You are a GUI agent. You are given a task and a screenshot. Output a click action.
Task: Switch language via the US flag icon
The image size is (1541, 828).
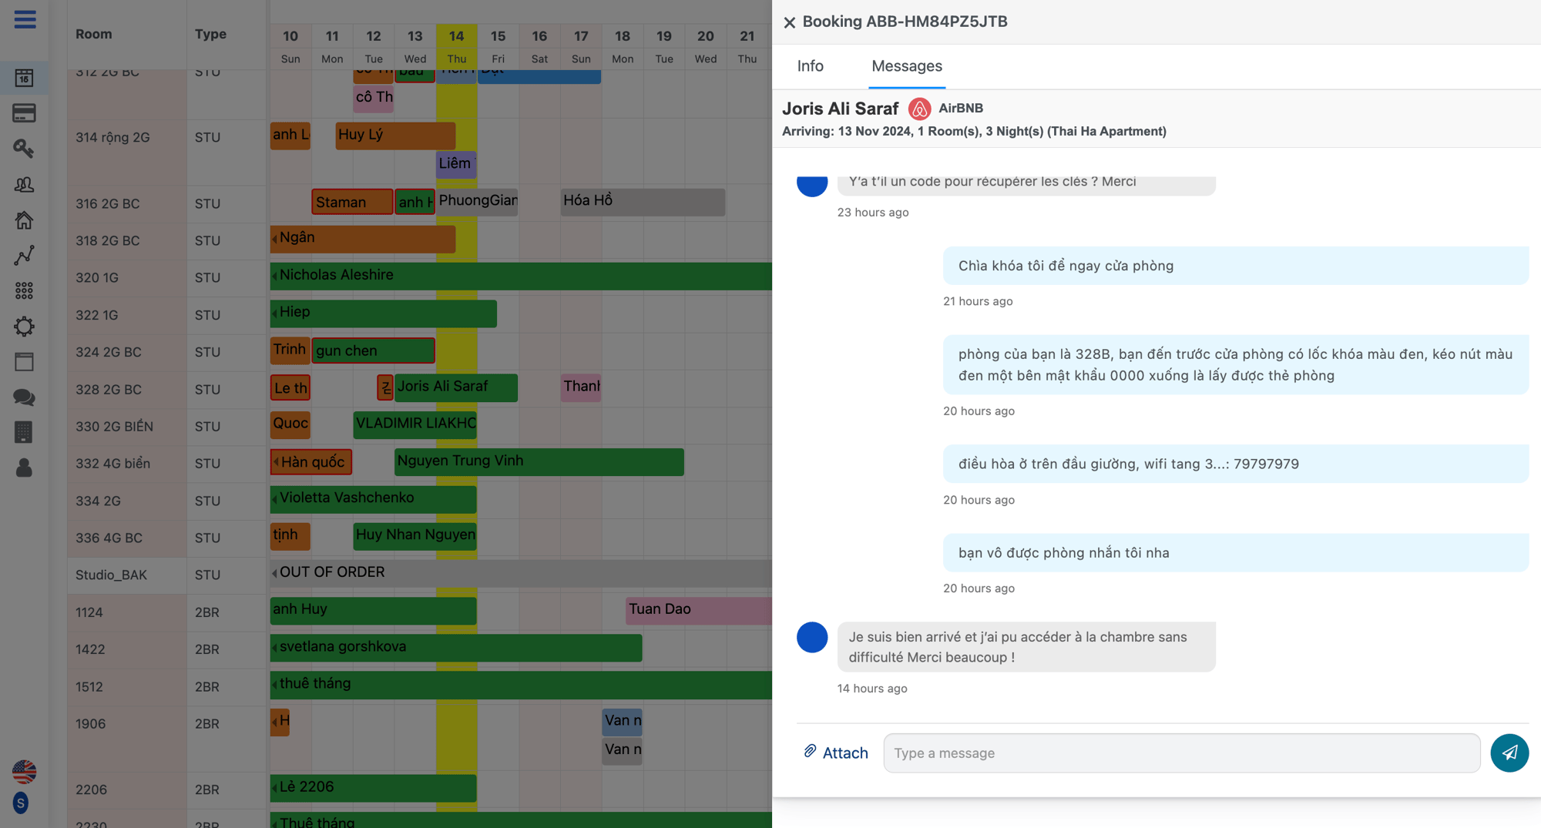(24, 771)
